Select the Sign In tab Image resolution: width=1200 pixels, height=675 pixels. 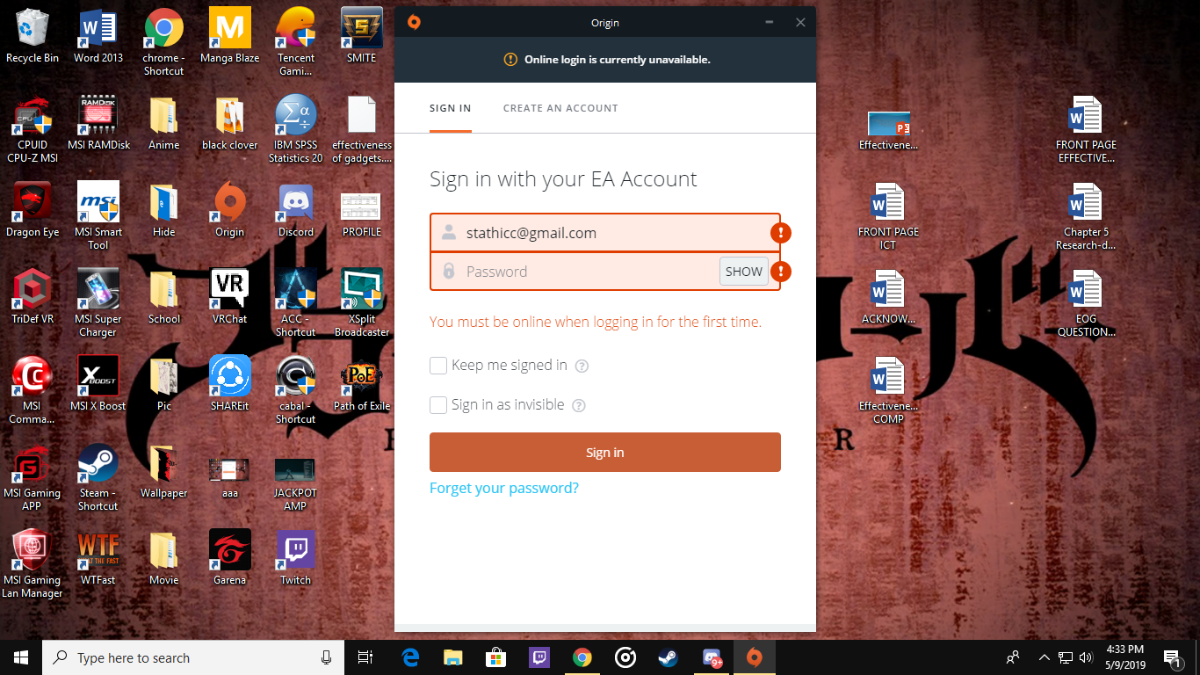tap(450, 108)
